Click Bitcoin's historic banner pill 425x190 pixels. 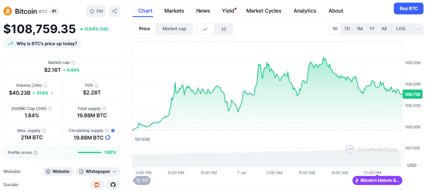coord(377,180)
